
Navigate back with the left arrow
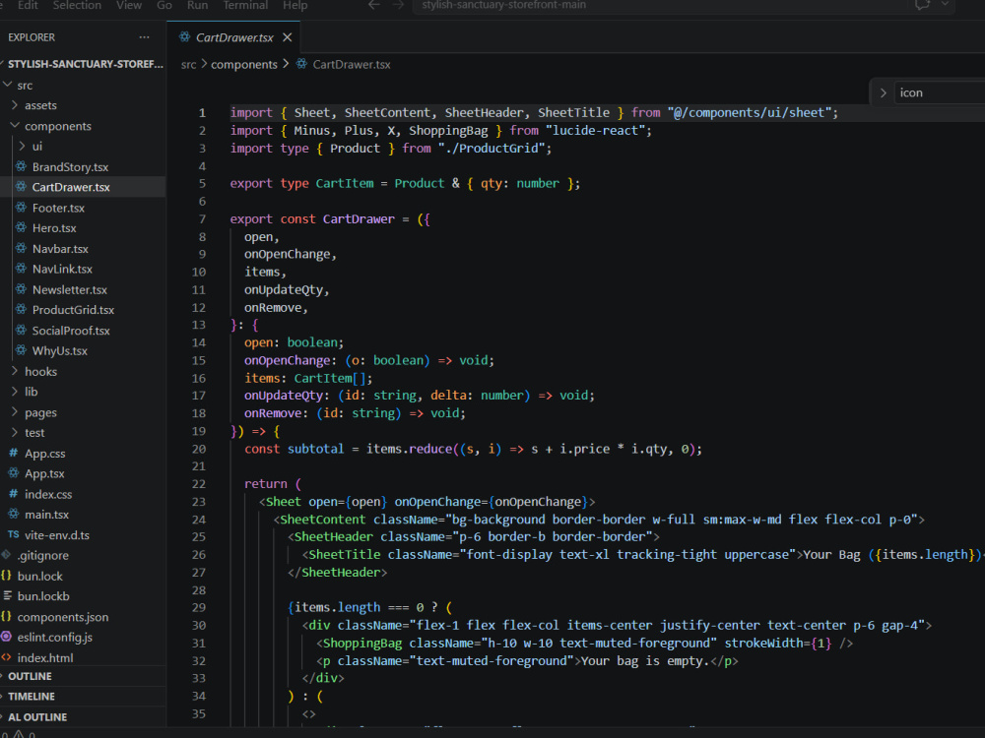point(373,5)
